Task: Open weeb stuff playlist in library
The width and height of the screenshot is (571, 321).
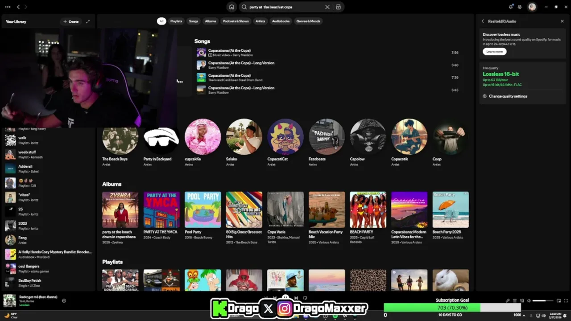Action: pos(48,154)
